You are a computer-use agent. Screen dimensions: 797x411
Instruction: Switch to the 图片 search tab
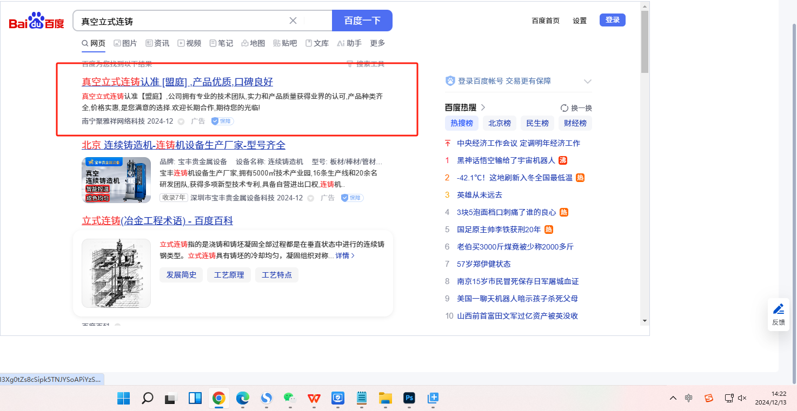click(x=125, y=43)
